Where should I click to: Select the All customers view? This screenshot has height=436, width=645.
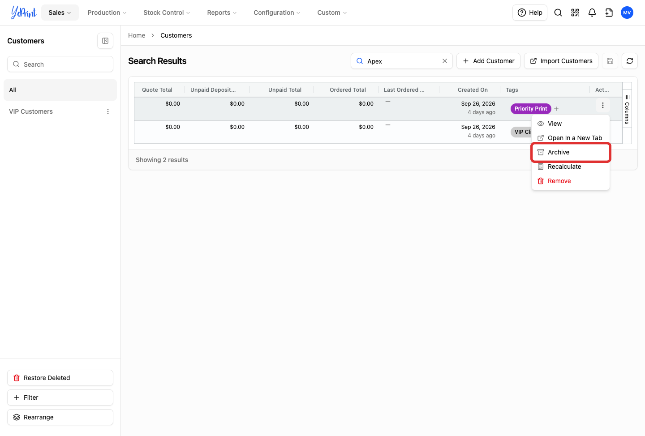(x=60, y=90)
